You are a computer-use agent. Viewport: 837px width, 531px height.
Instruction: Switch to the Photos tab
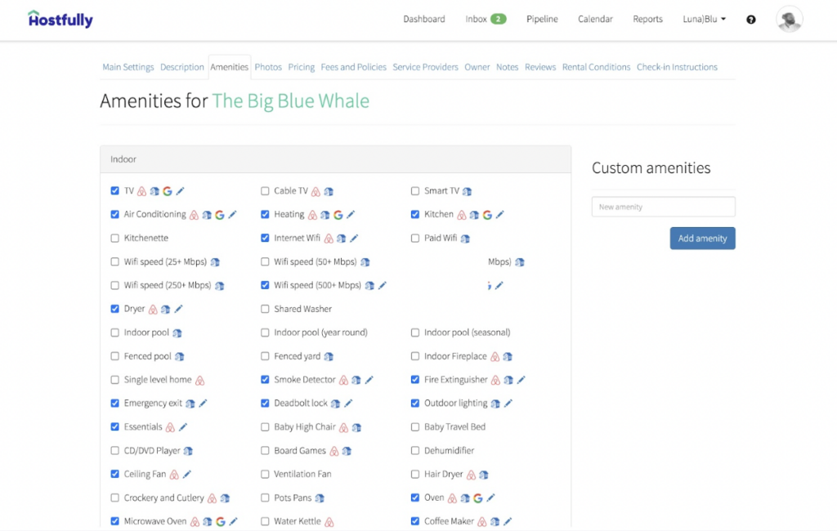(268, 67)
